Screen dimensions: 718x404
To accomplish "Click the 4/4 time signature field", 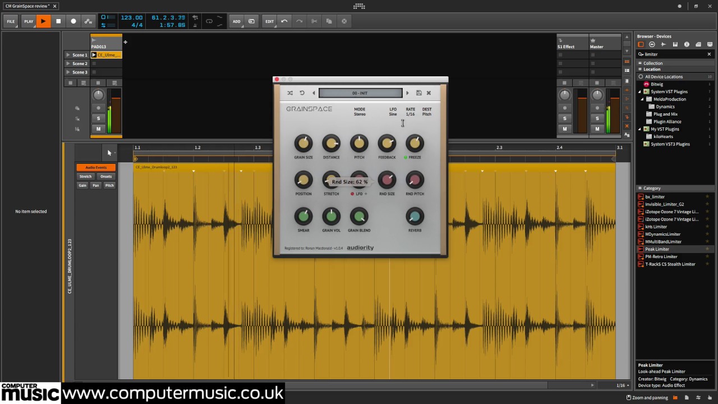I will tap(137, 25).
